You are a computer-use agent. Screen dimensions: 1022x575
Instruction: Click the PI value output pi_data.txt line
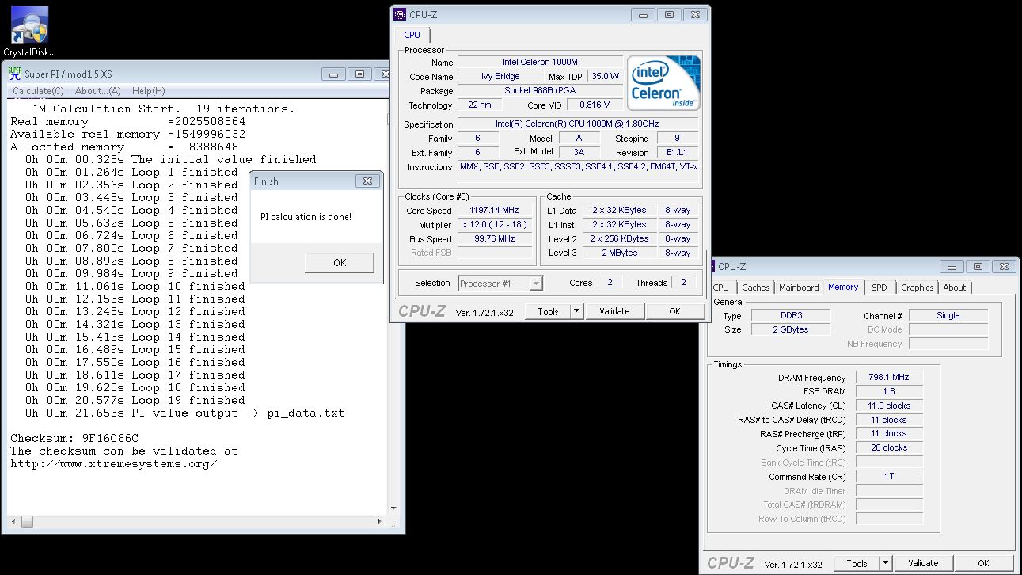184,413
